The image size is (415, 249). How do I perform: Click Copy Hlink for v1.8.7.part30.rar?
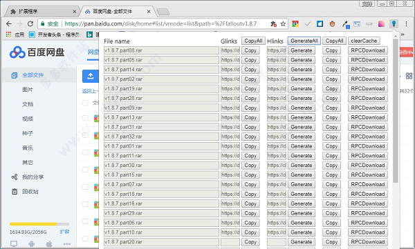point(331,166)
